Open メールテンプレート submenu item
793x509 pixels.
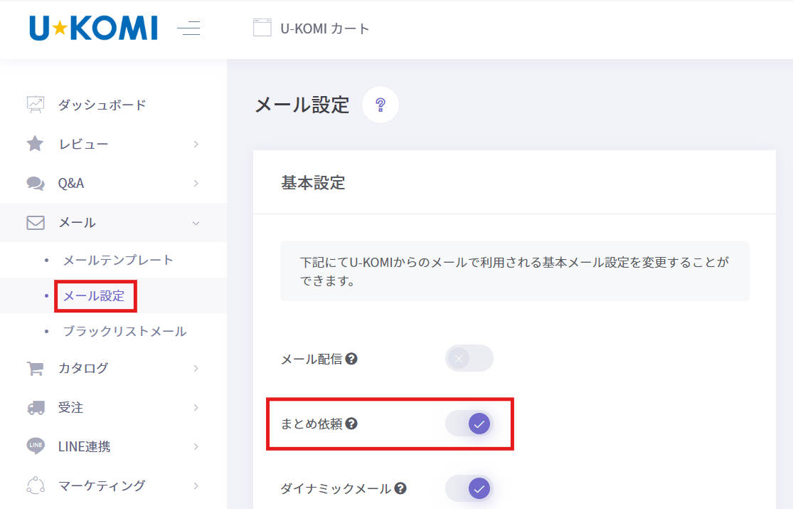[118, 261]
